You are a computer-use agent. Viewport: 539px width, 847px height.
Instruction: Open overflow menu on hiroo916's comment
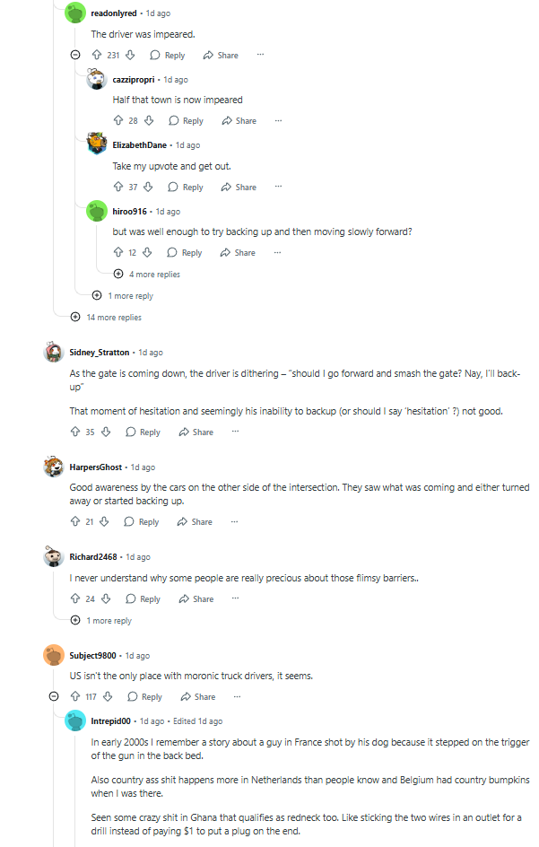pos(277,253)
